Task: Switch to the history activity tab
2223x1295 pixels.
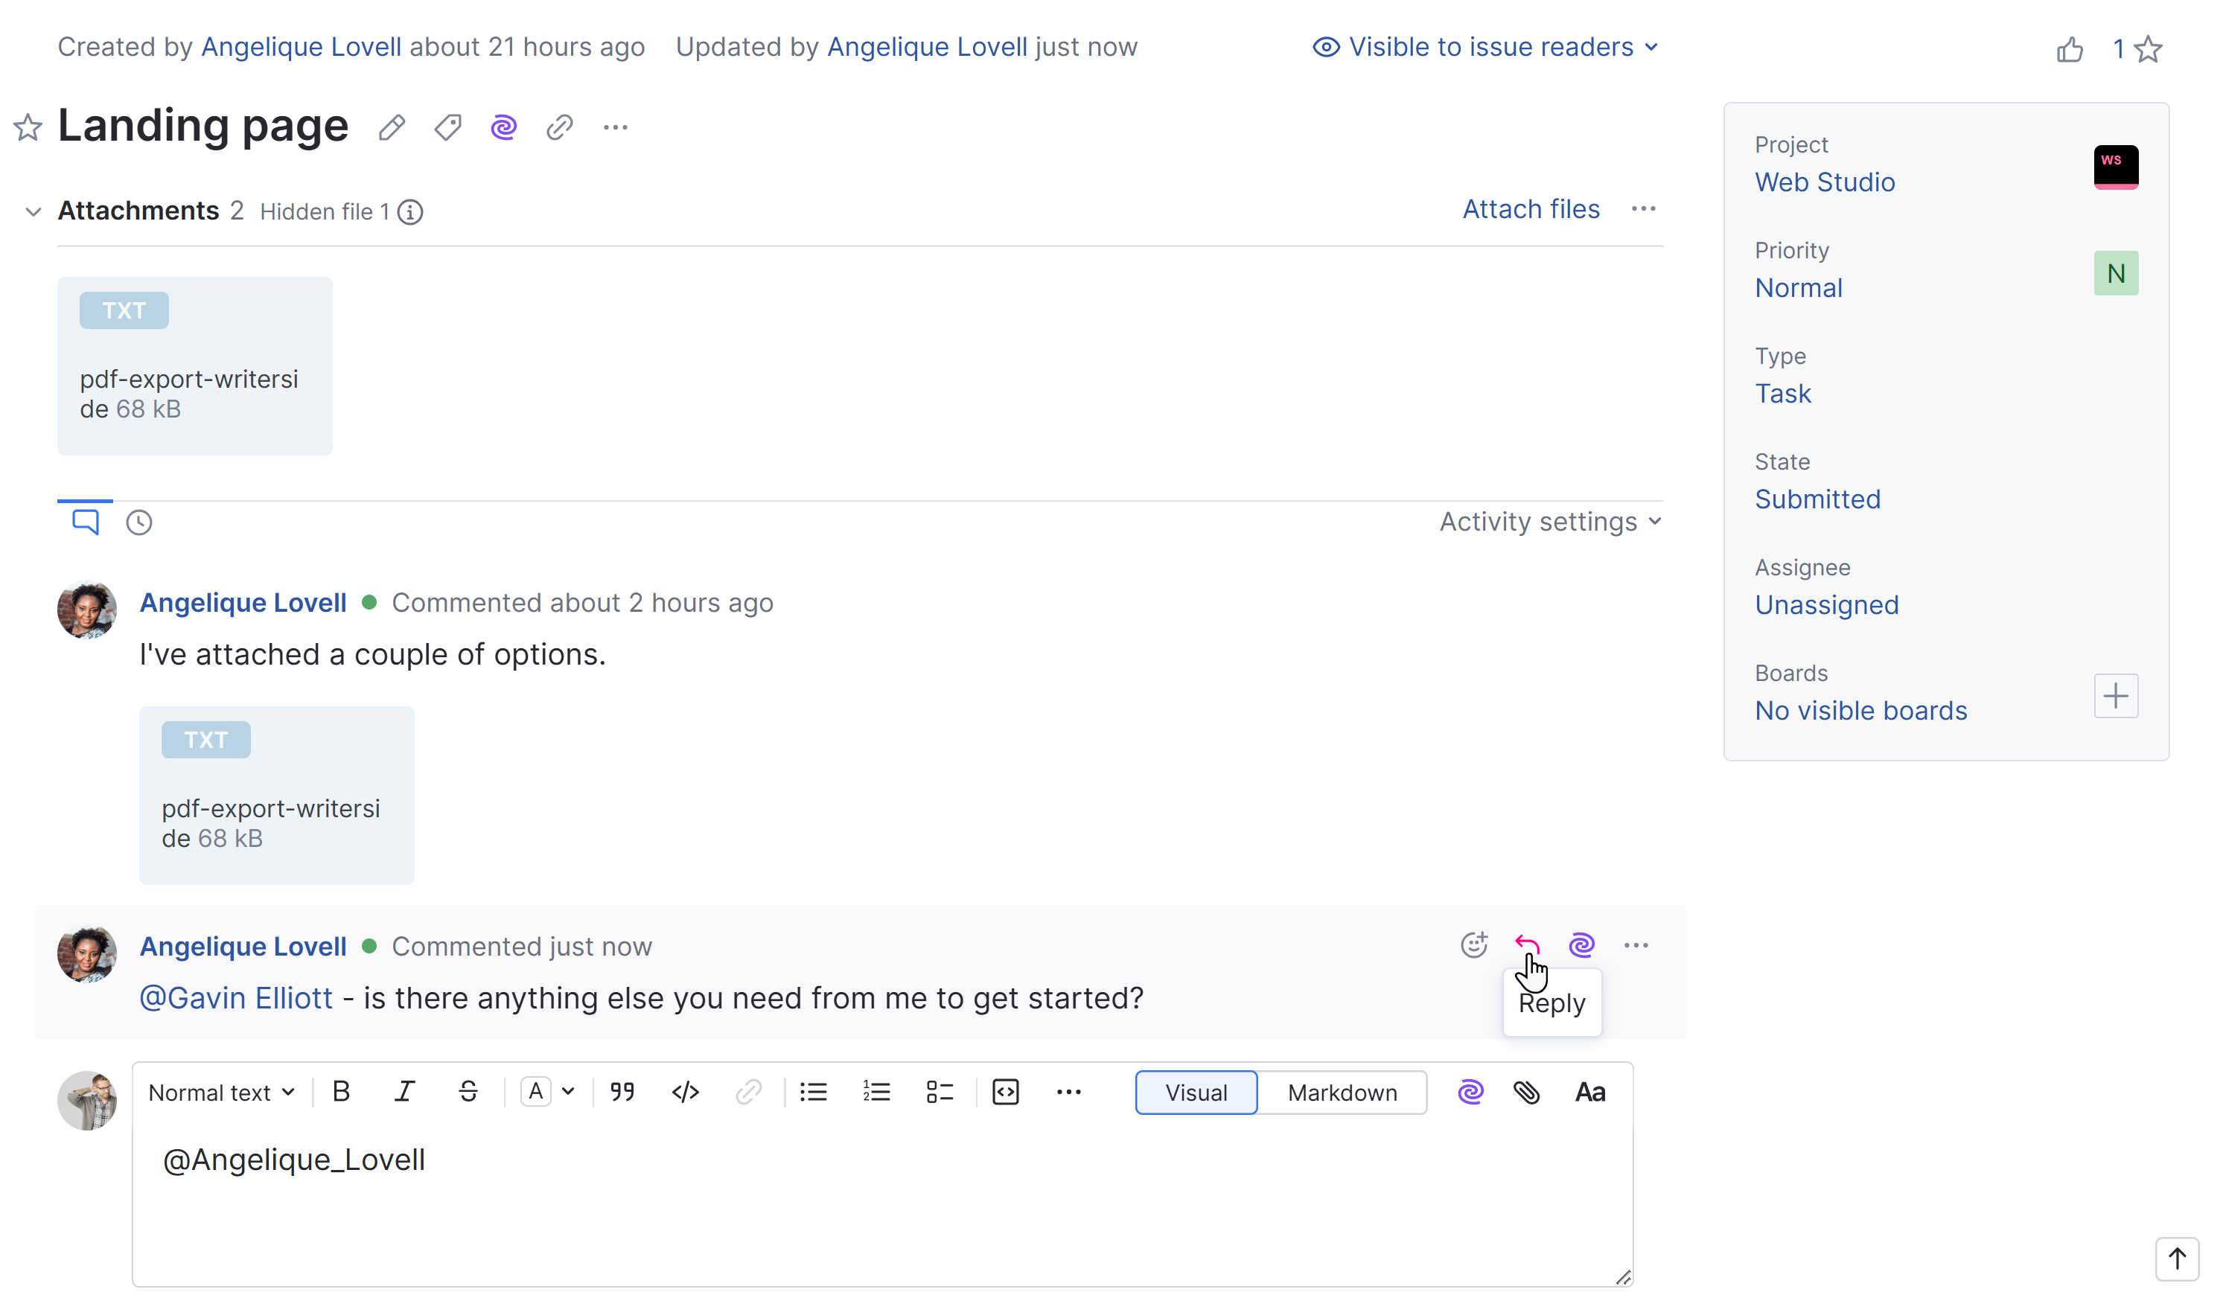Action: coord(138,522)
